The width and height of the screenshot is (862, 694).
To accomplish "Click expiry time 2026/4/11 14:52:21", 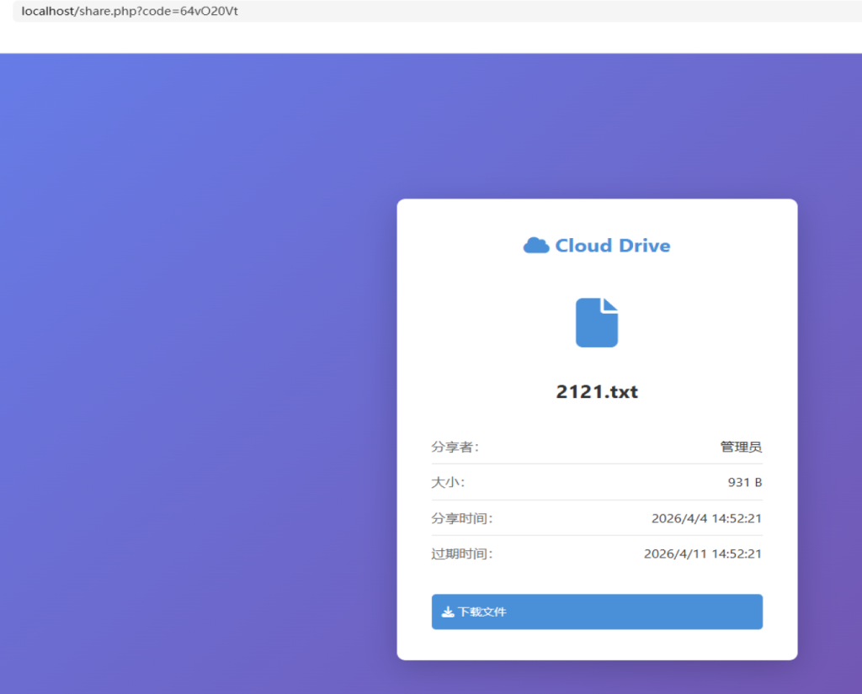I will point(703,554).
